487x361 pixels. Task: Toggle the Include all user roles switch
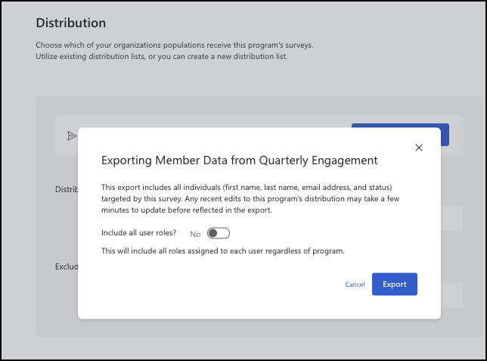(219, 233)
